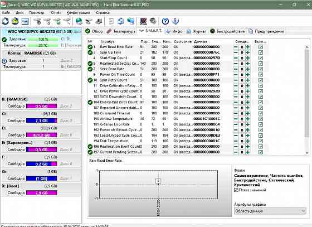Image resolution: width=312 pixels, height=227 pixels.
Task: Click green check icon of Raw Read Error Rate
Action: pos(90,47)
